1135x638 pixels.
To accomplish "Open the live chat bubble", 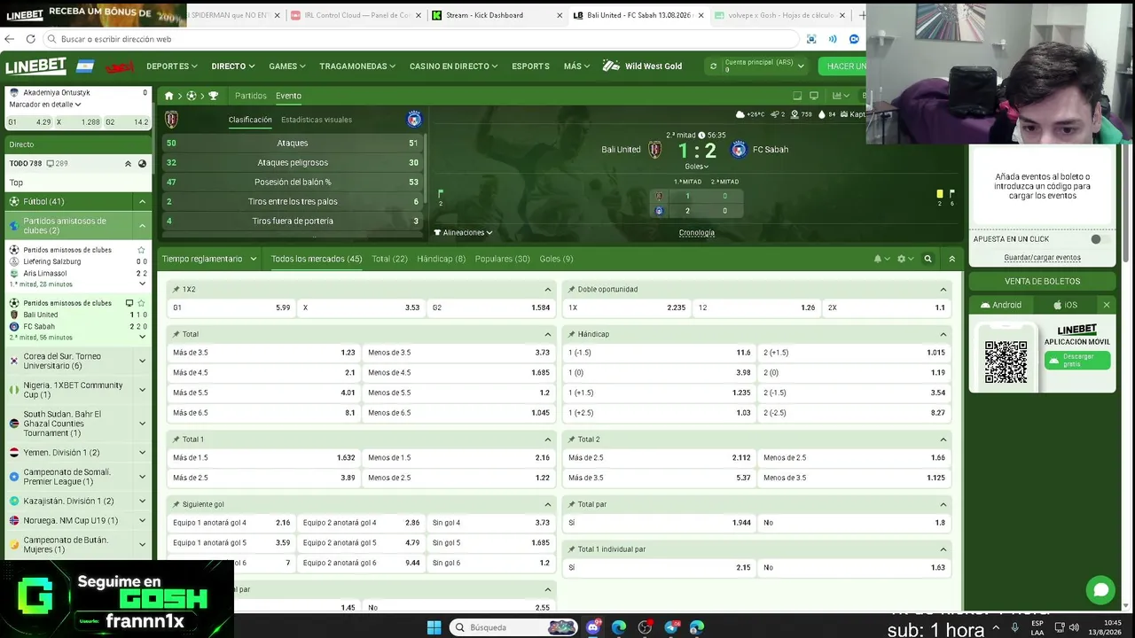I will tap(1100, 589).
